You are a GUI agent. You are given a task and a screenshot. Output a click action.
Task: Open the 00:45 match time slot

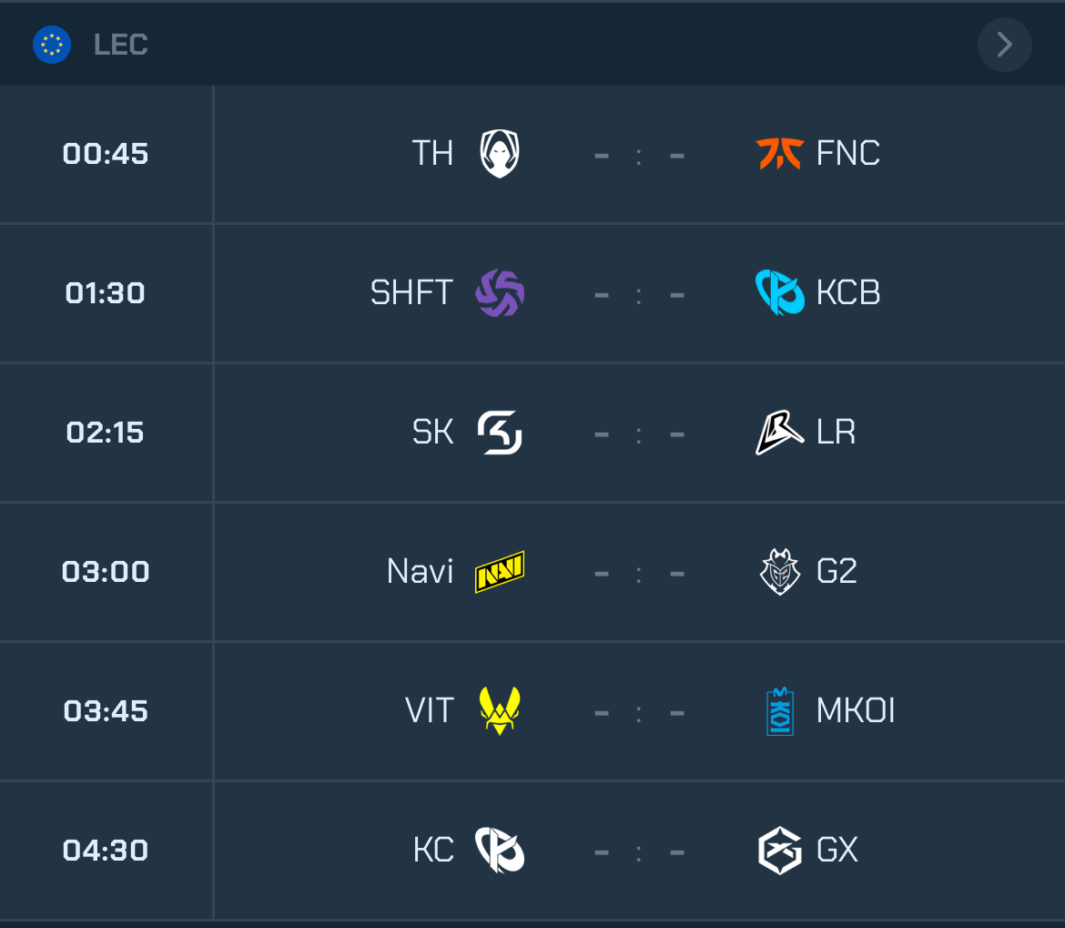click(106, 154)
